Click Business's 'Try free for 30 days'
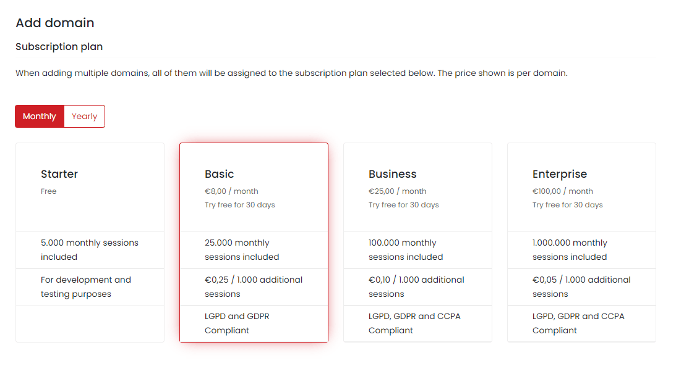The width and height of the screenshot is (676, 366). tap(404, 205)
